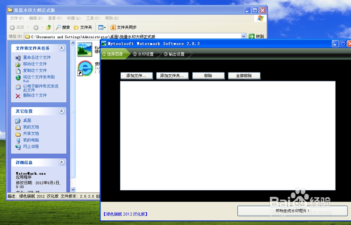Switch to step 3 输出设置 tab
The image size is (351, 225).
(x=174, y=54)
